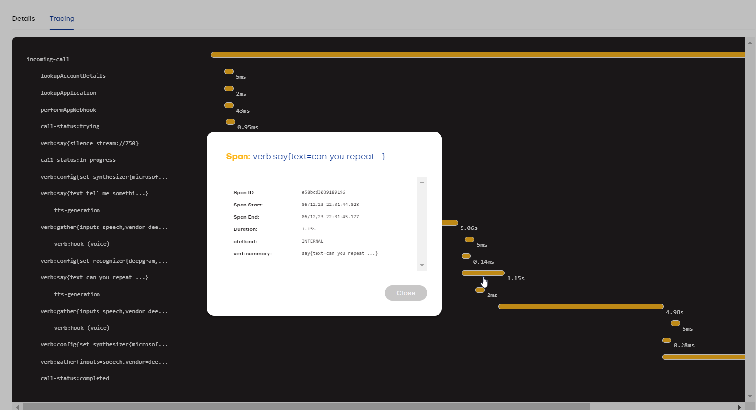The image size is (756, 410).
Task: Click the right arrow of the horizontal scrollbar
Action: (x=739, y=407)
